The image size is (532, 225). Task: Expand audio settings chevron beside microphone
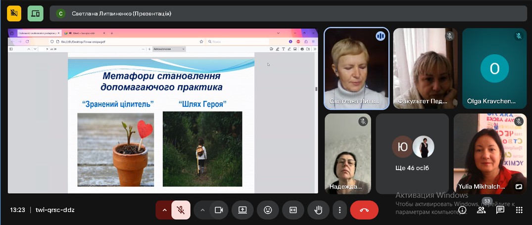pyautogui.click(x=164, y=210)
